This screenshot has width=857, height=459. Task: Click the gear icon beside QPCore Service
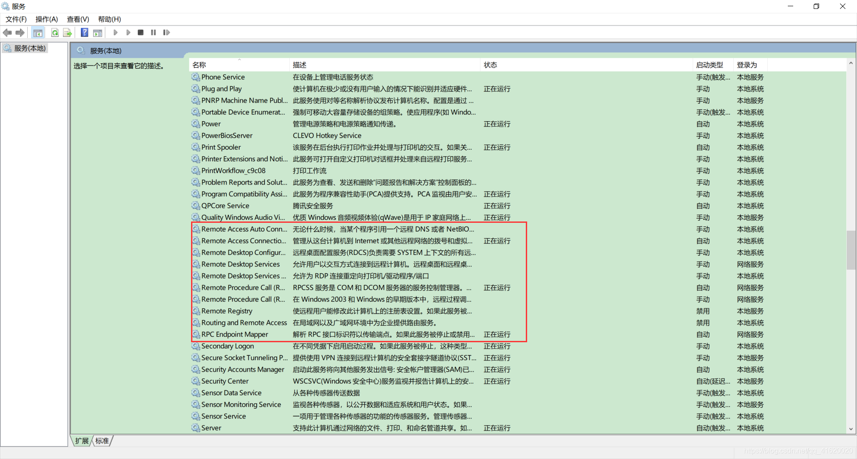[x=196, y=206]
